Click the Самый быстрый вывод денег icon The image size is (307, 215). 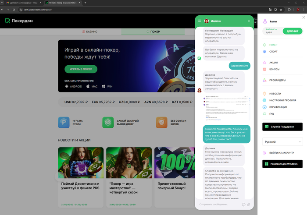click(108, 122)
